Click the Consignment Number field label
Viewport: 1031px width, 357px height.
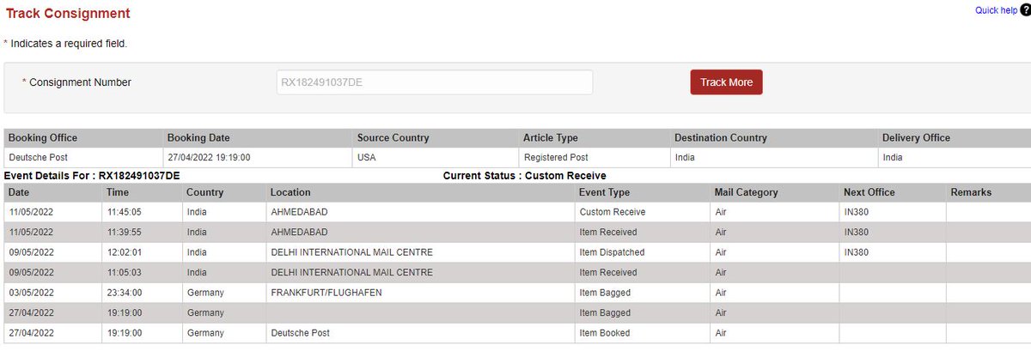(x=80, y=82)
